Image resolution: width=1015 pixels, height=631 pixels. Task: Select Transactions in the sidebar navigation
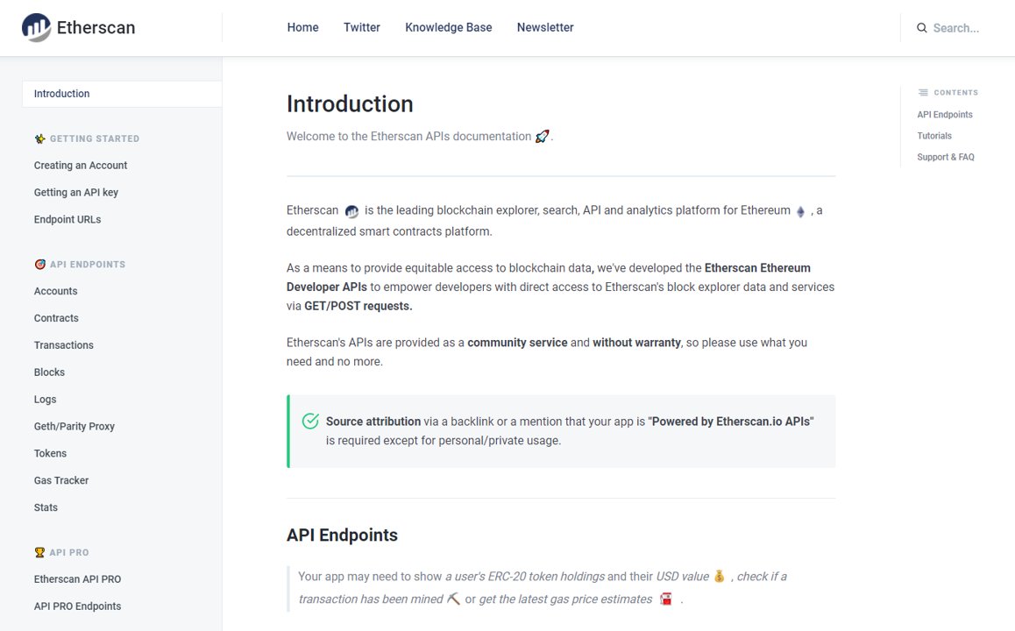tap(63, 344)
